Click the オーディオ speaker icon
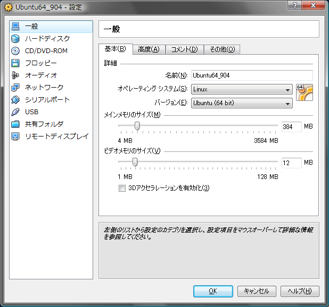329x307 pixels. [15, 75]
